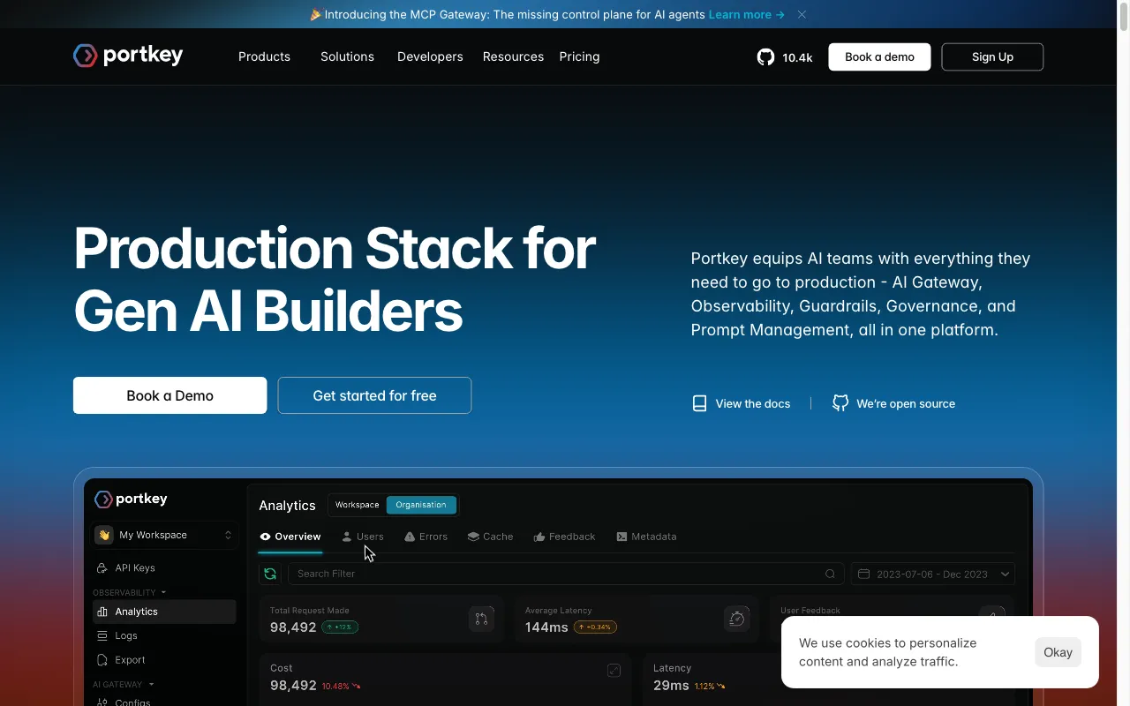Dismiss the MCP Gateway announcement banner
The image size is (1130, 706).
click(x=802, y=14)
